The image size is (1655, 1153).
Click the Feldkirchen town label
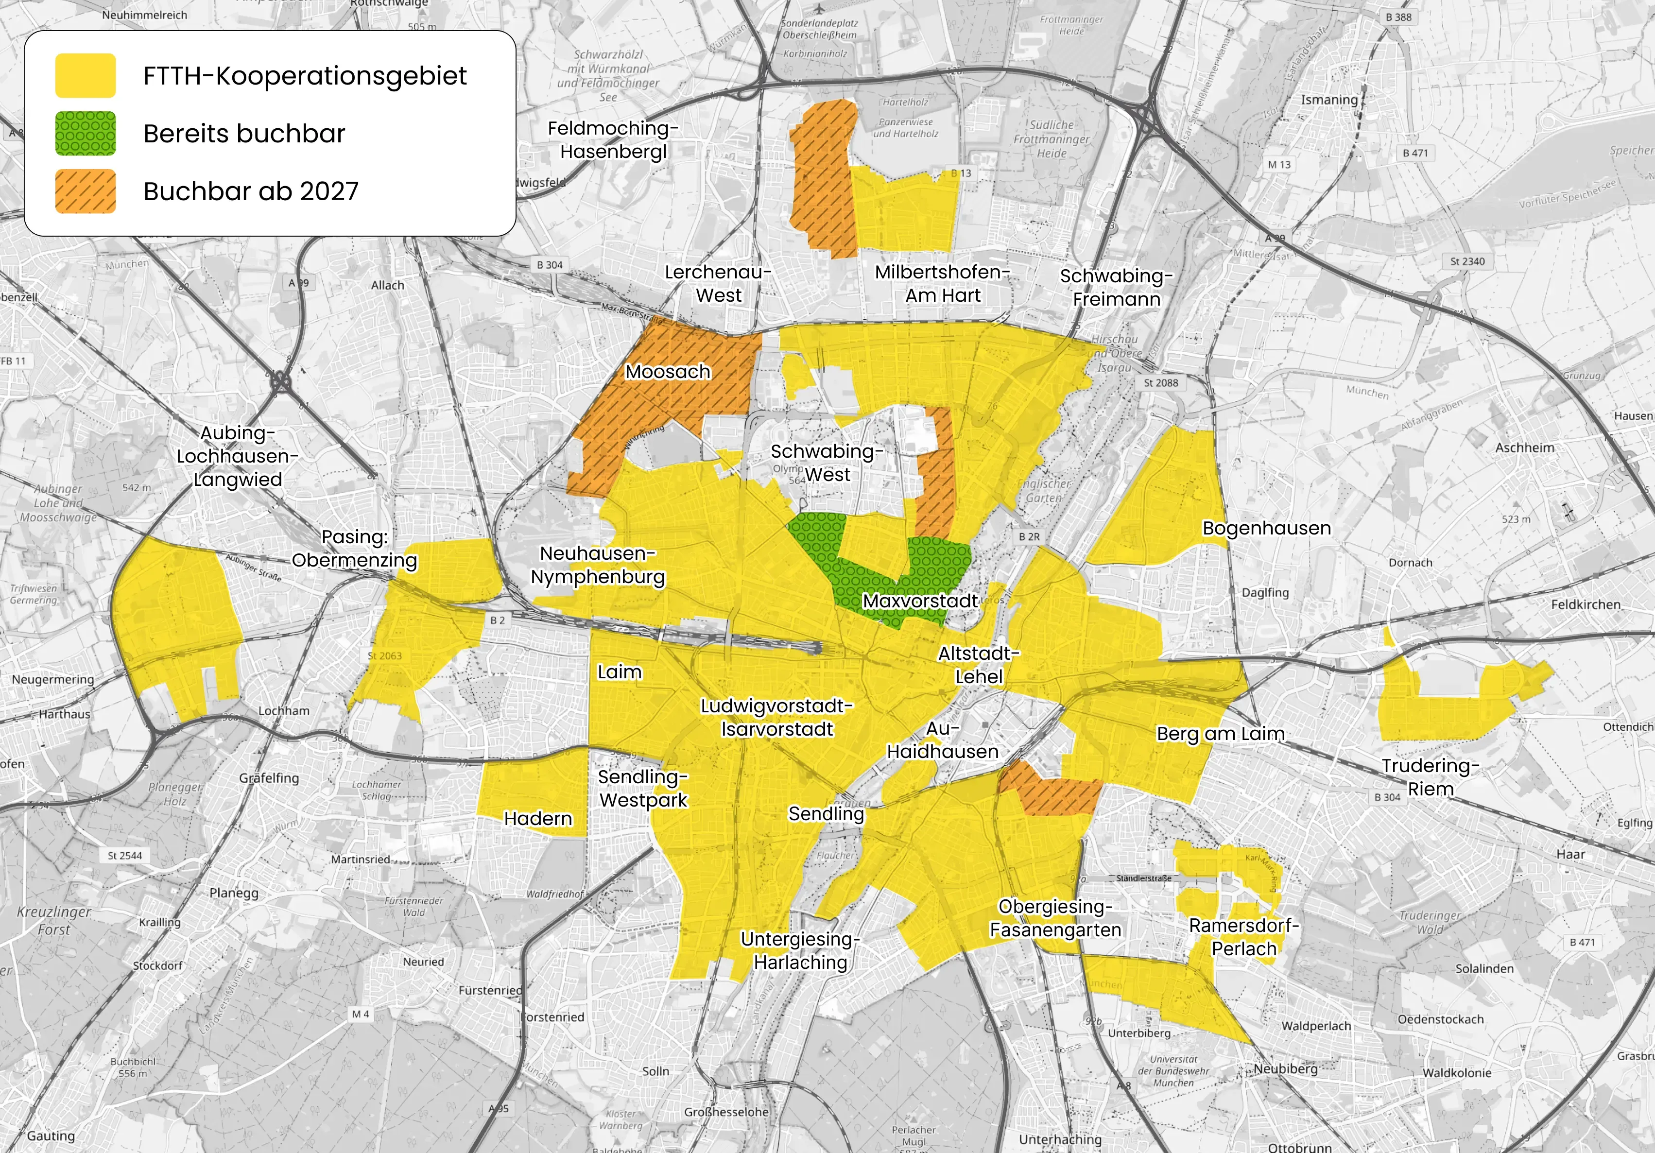click(1586, 604)
